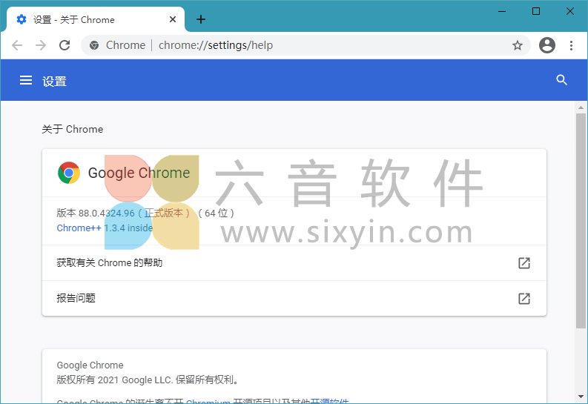Click the 关于 Chrome heading
This screenshot has height=404, width=588.
[73, 129]
